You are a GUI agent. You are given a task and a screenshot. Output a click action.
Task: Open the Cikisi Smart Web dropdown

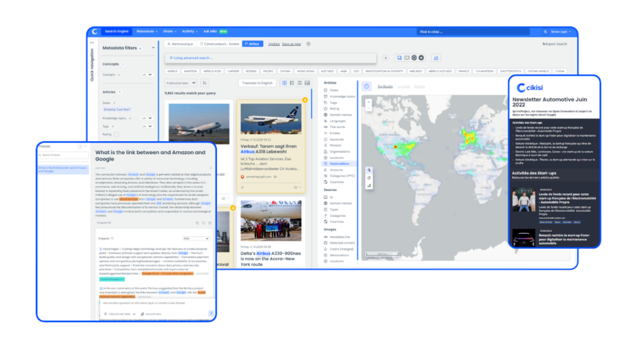click(120, 314)
